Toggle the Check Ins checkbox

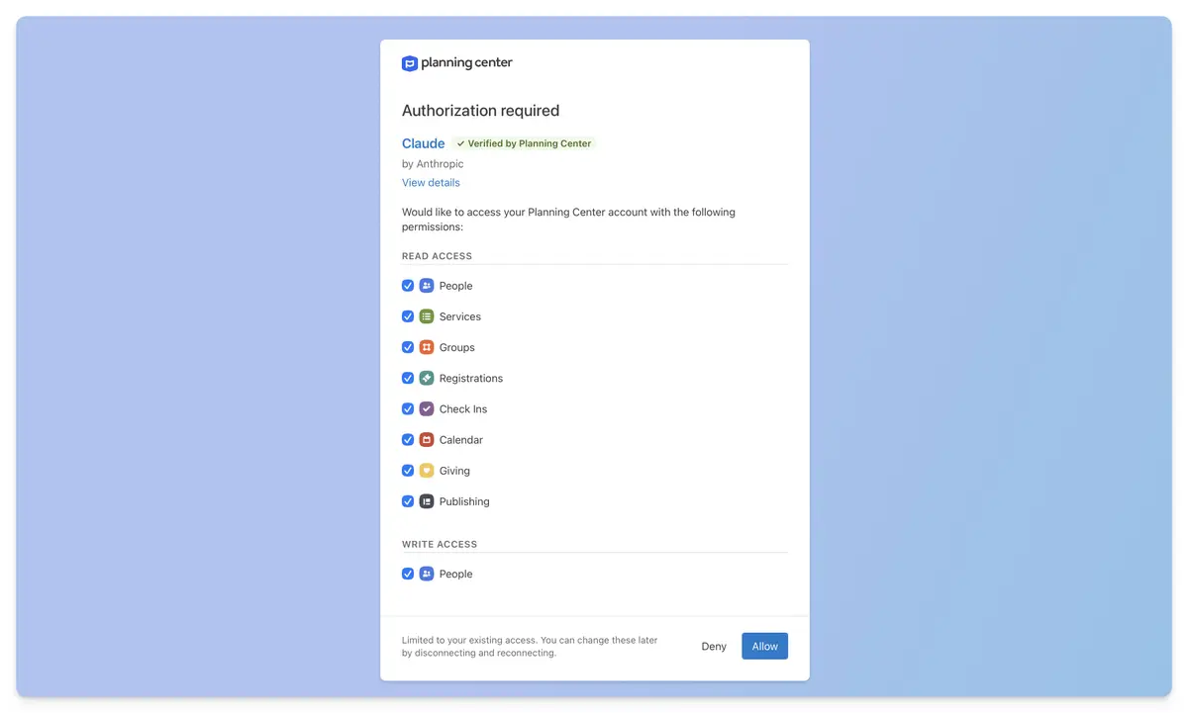(408, 408)
